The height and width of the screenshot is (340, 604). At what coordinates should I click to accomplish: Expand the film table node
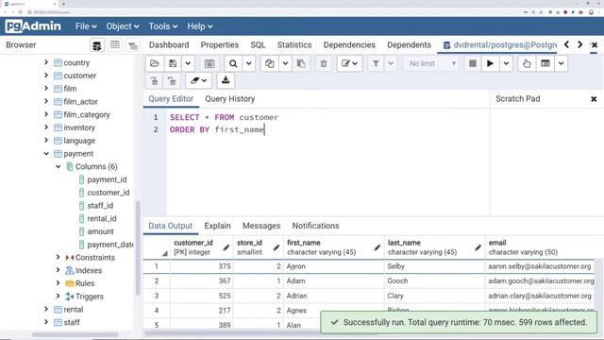46,88
